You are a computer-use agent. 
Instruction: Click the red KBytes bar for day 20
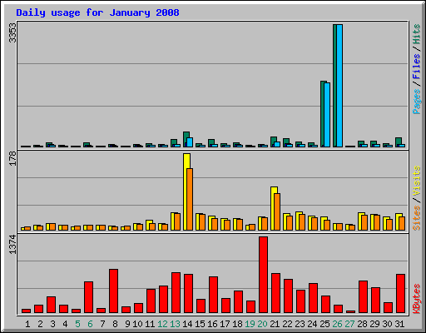pyautogui.click(x=263, y=275)
